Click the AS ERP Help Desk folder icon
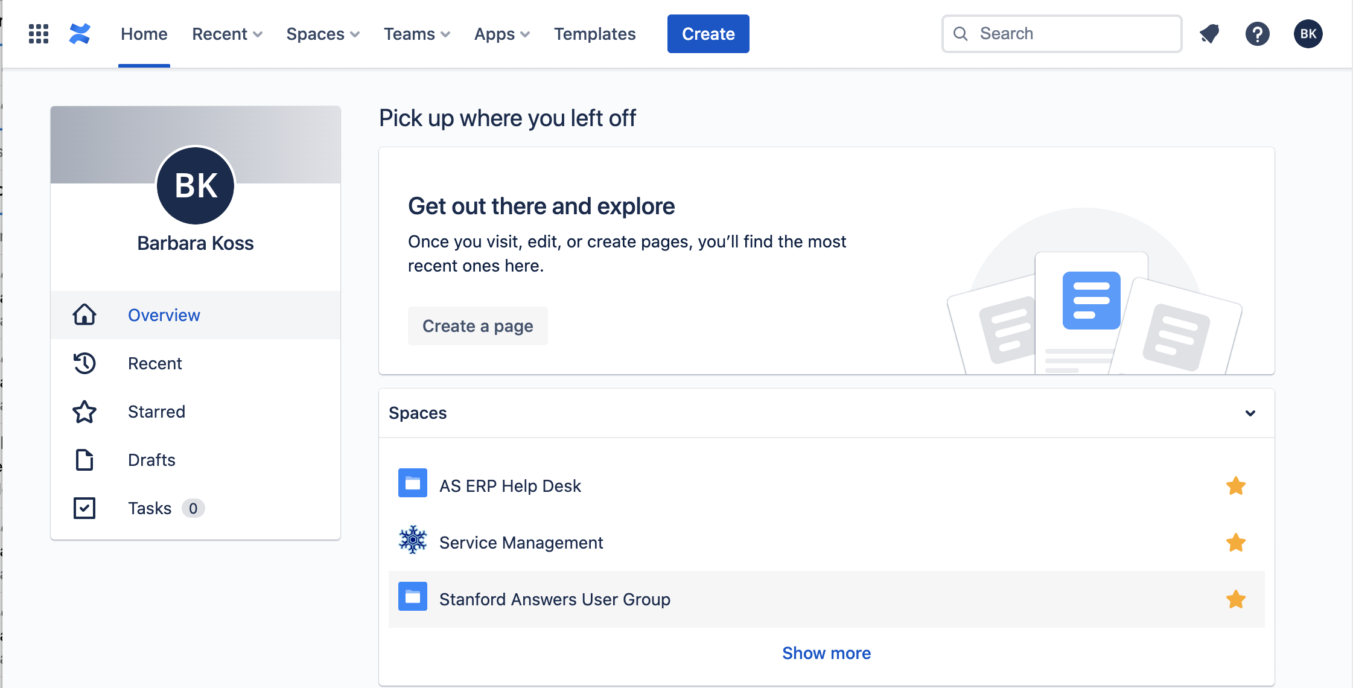 coord(413,483)
